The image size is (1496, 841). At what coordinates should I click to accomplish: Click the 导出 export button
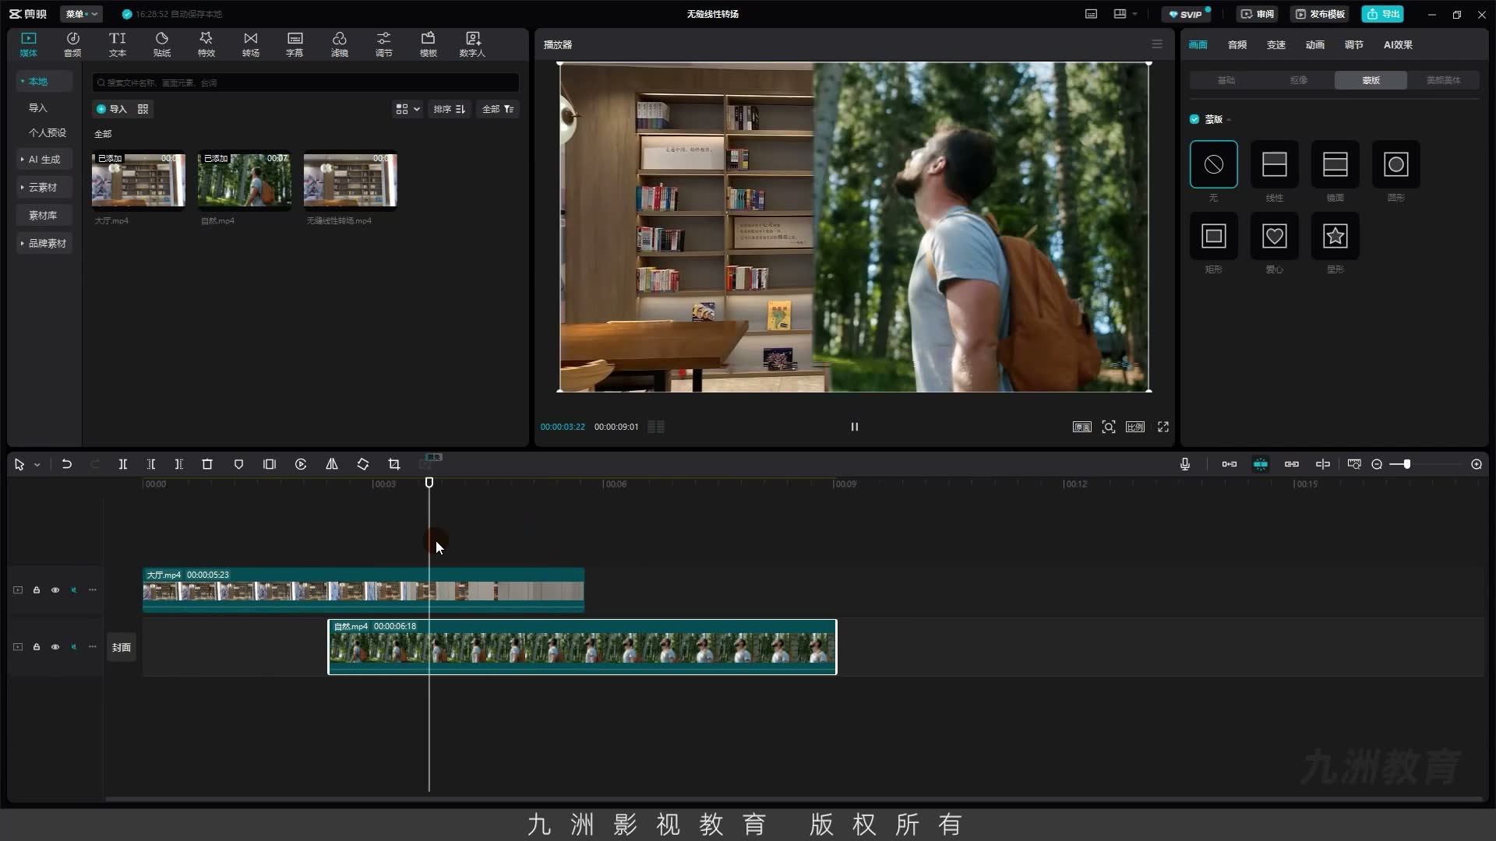[1383, 14]
